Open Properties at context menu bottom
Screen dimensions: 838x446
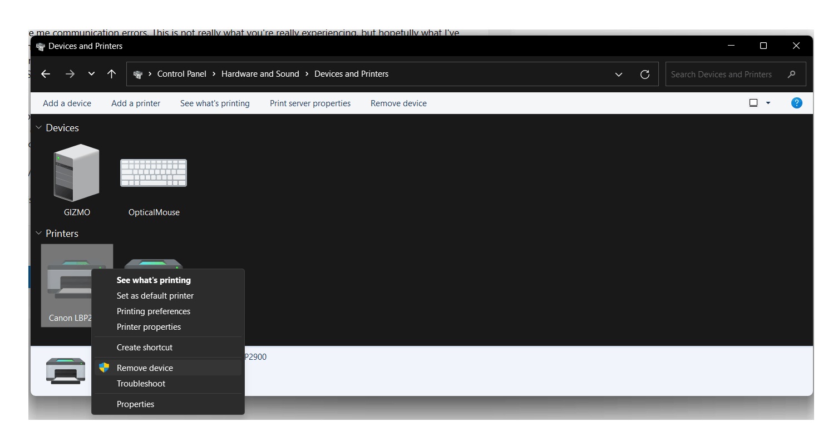point(167,404)
